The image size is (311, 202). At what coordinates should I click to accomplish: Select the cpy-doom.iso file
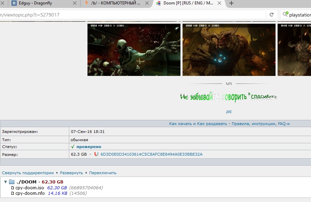30,188
